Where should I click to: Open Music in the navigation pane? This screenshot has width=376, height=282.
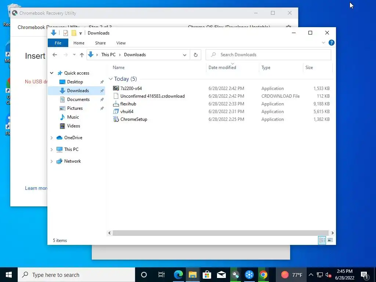tap(73, 117)
